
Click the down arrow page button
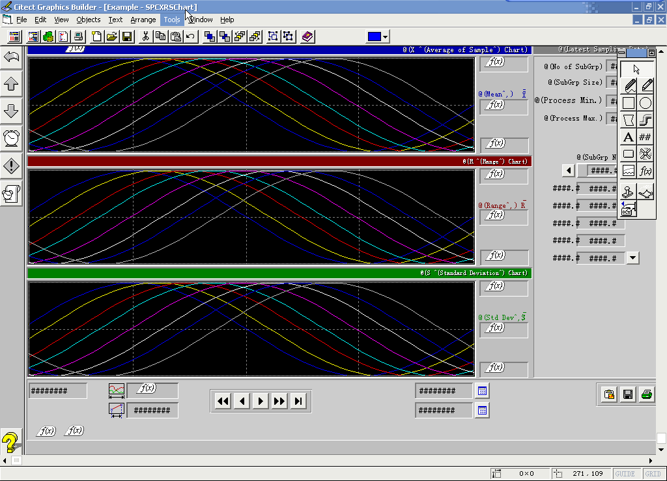point(11,111)
